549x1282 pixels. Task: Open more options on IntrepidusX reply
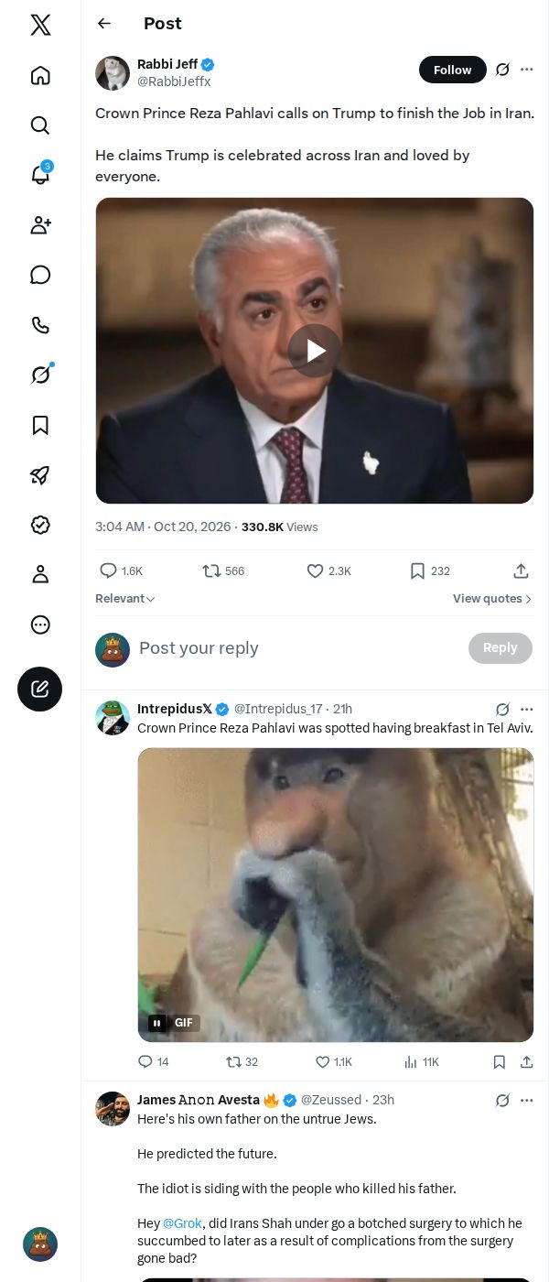[x=527, y=709]
